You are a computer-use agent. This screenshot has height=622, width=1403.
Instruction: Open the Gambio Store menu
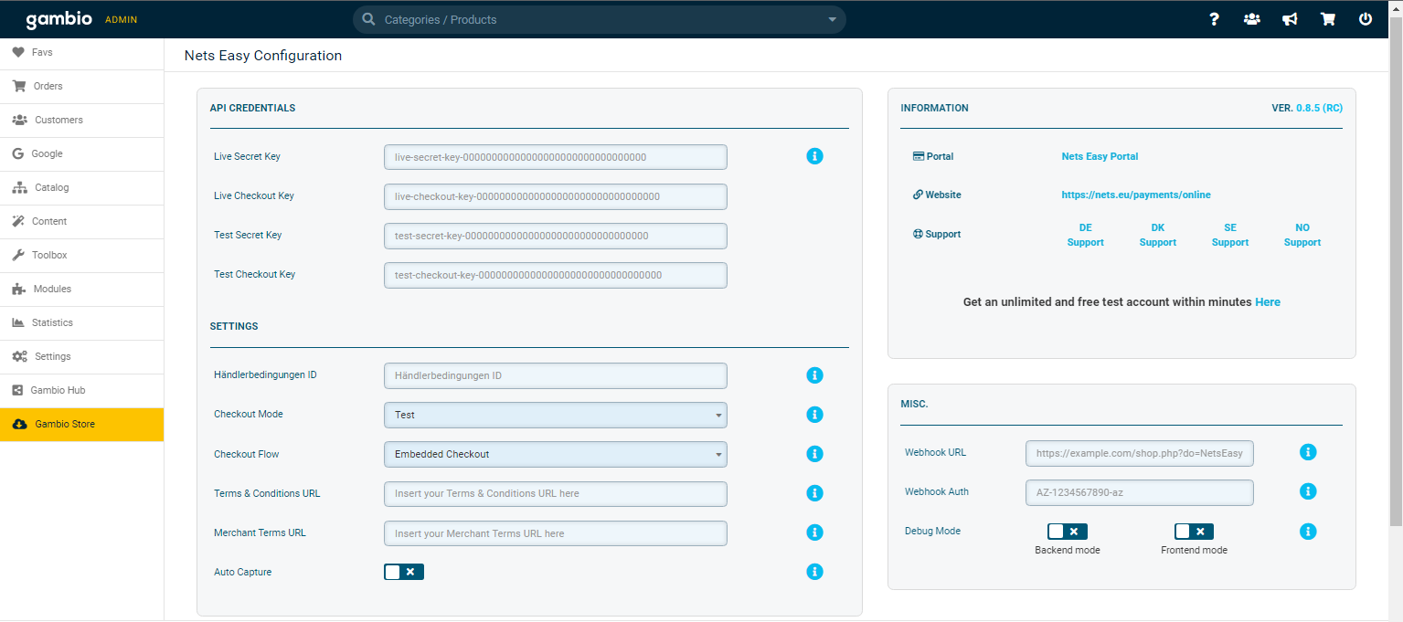(x=82, y=424)
